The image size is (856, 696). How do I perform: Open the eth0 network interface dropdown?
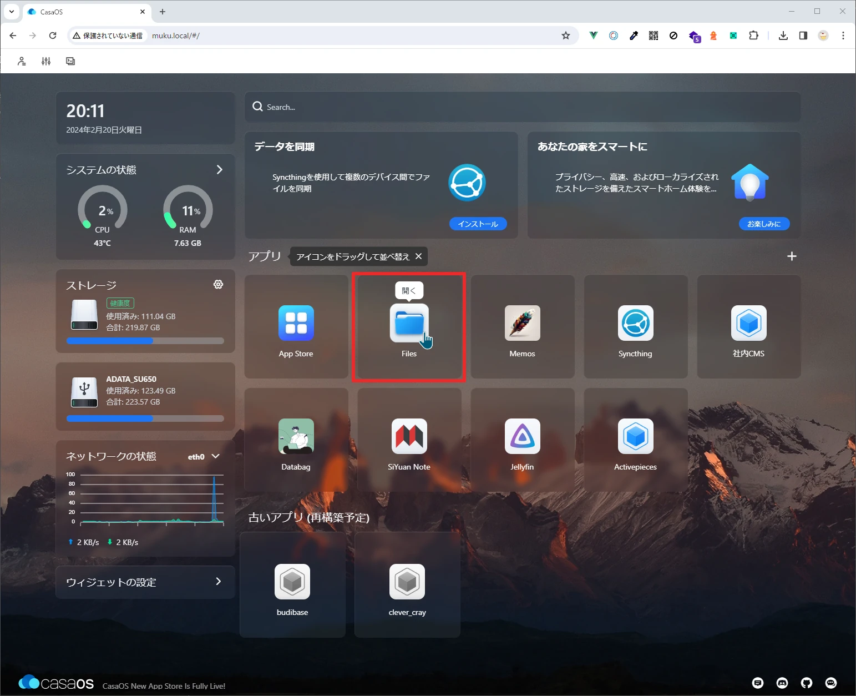(x=204, y=456)
